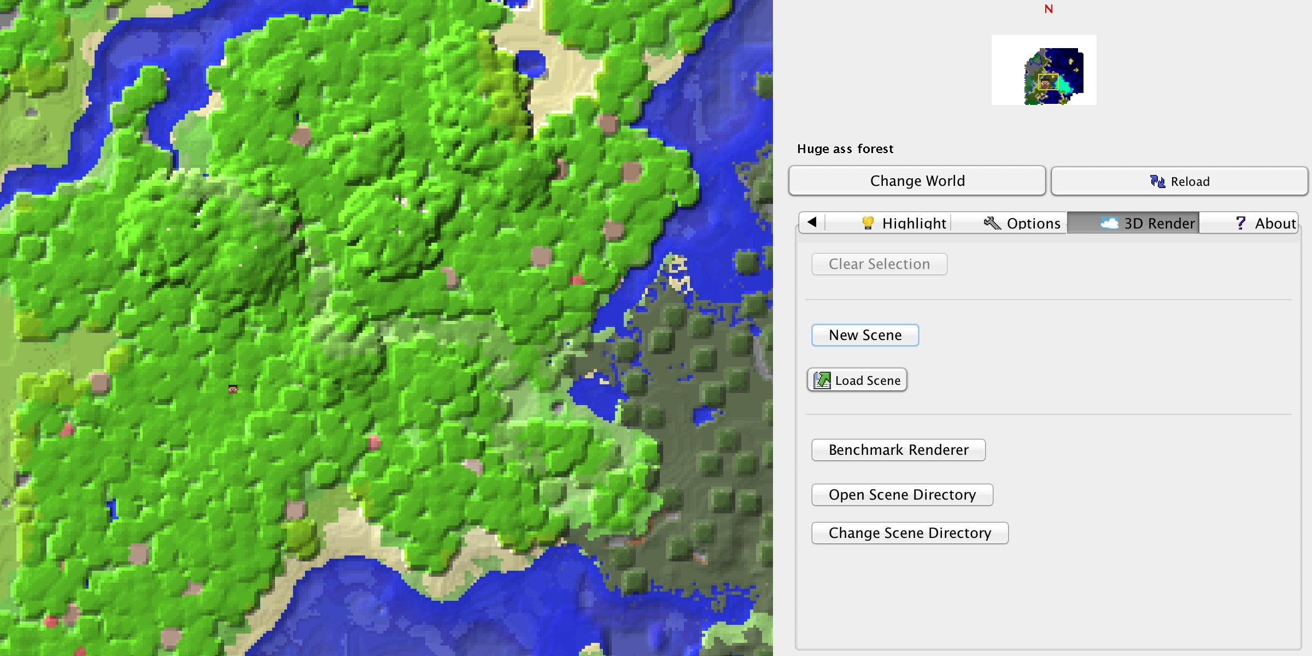Click the Change World button
This screenshot has height=656, width=1312.
click(917, 181)
